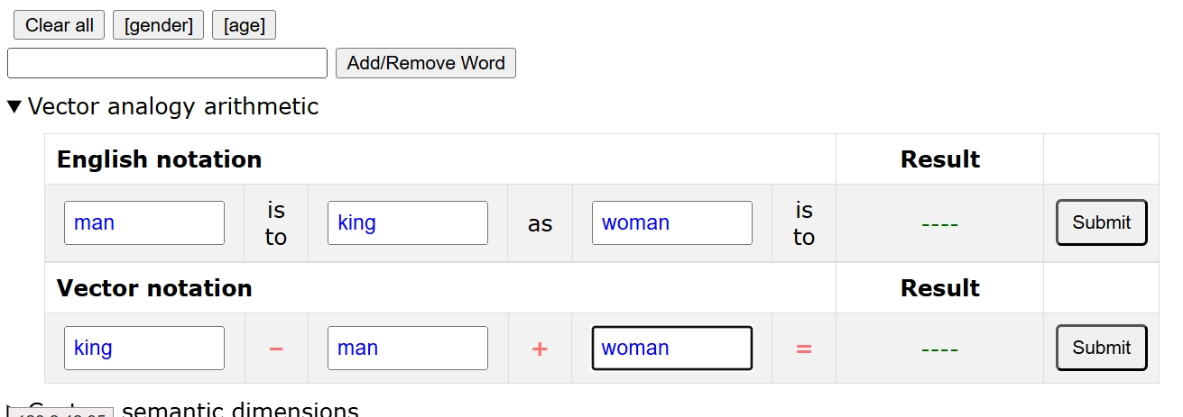1183x417 pixels.
Task: Submit the English notation analogy
Action: pos(1101,222)
